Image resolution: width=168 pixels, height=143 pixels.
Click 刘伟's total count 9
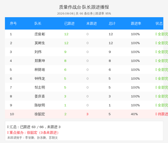click(x=110, y=52)
